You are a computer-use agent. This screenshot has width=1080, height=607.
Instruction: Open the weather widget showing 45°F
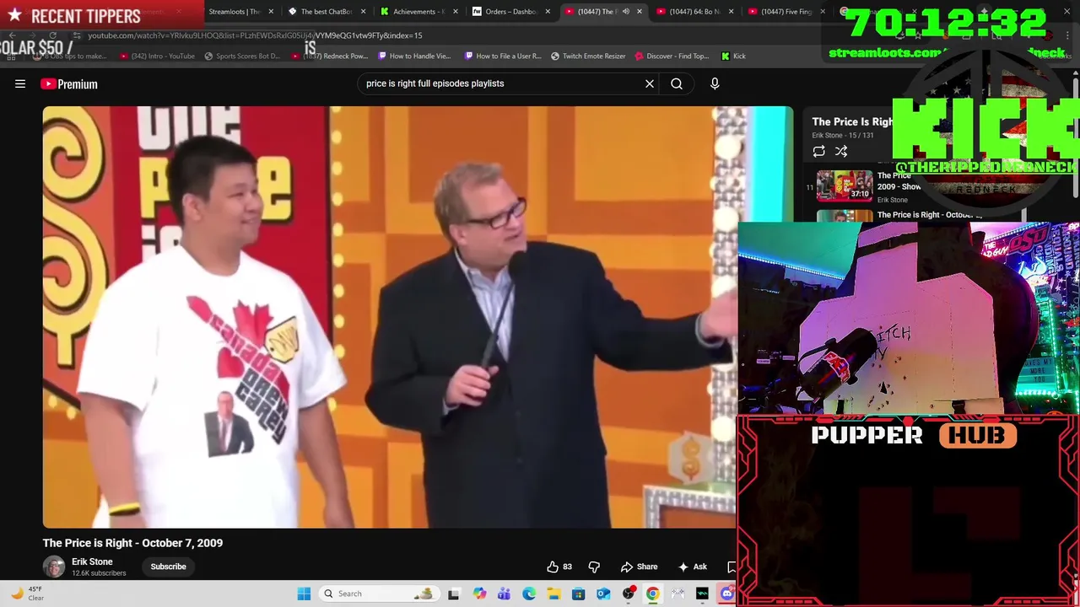[x=29, y=594]
